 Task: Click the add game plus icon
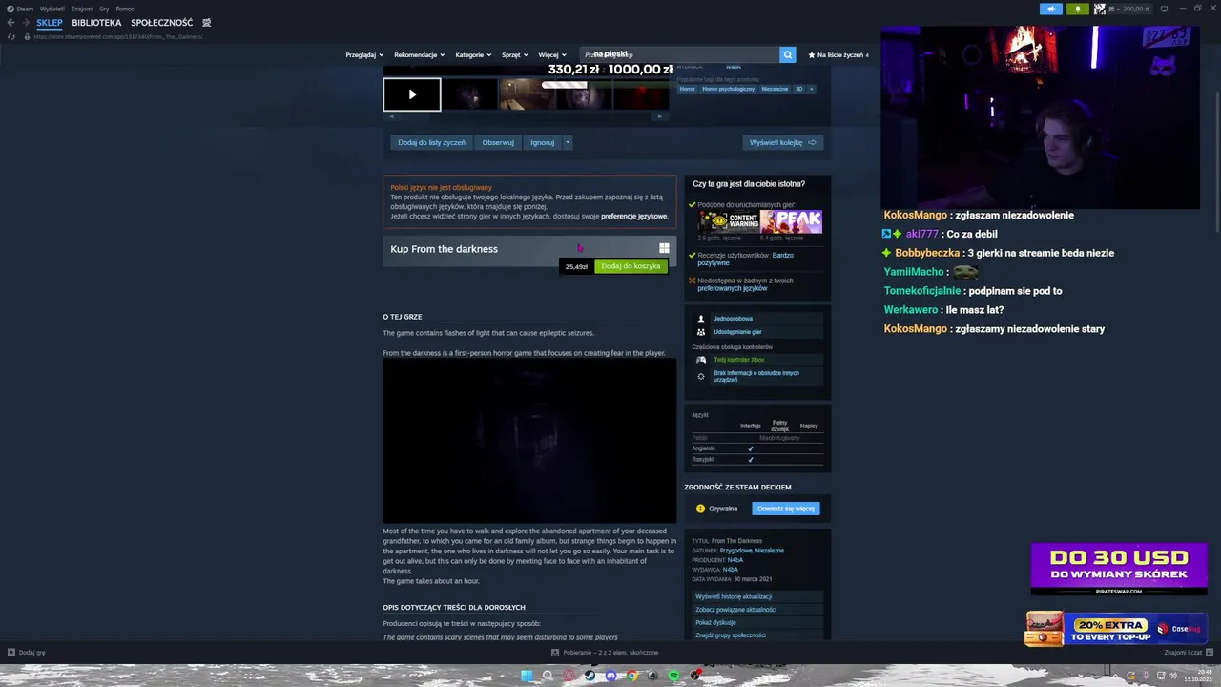[11, 653]
